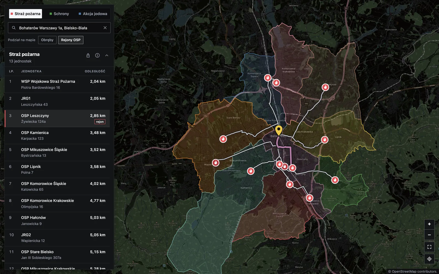Switch to Akcja jodowa tab

[x=93, y=14]
